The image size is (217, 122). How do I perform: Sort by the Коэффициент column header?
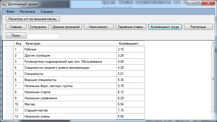click(131, 44)
